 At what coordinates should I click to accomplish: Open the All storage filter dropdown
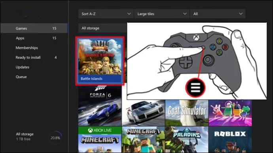click(x=102, y=28)
